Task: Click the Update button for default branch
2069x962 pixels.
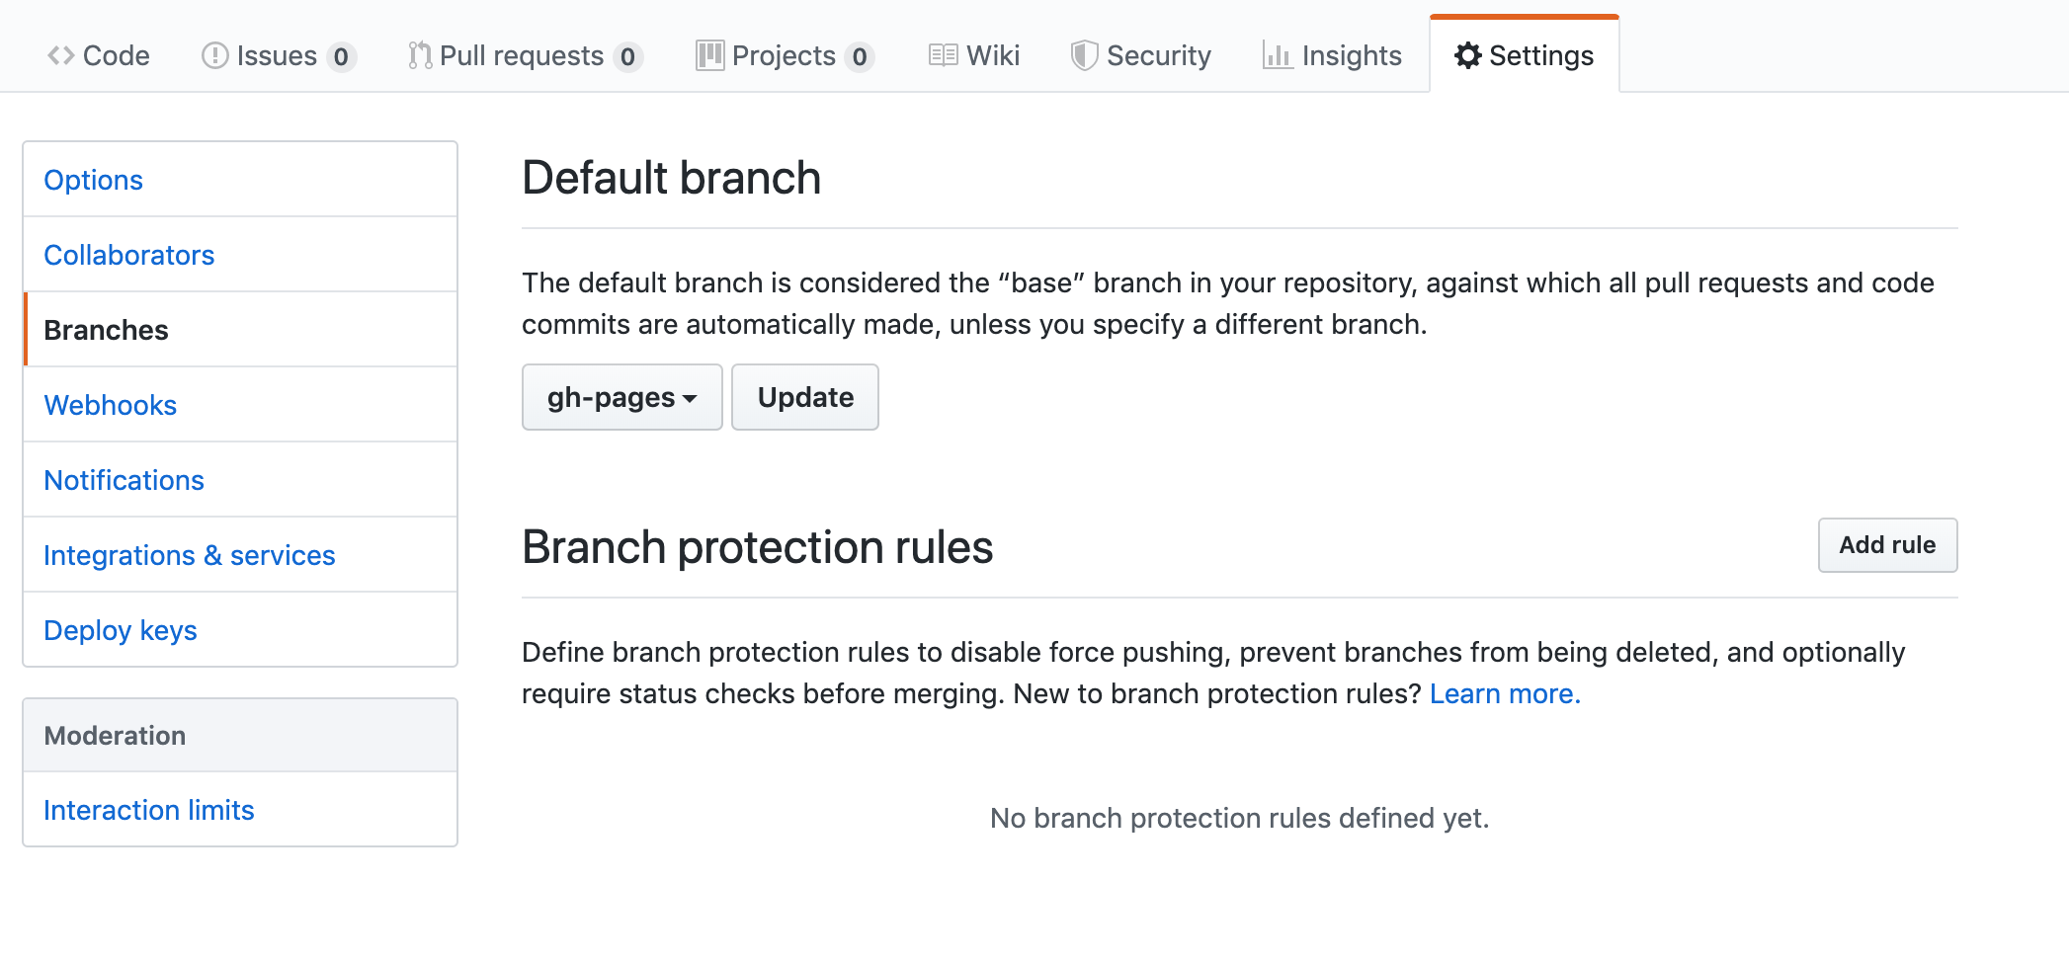Action: [x=804, y=397]
